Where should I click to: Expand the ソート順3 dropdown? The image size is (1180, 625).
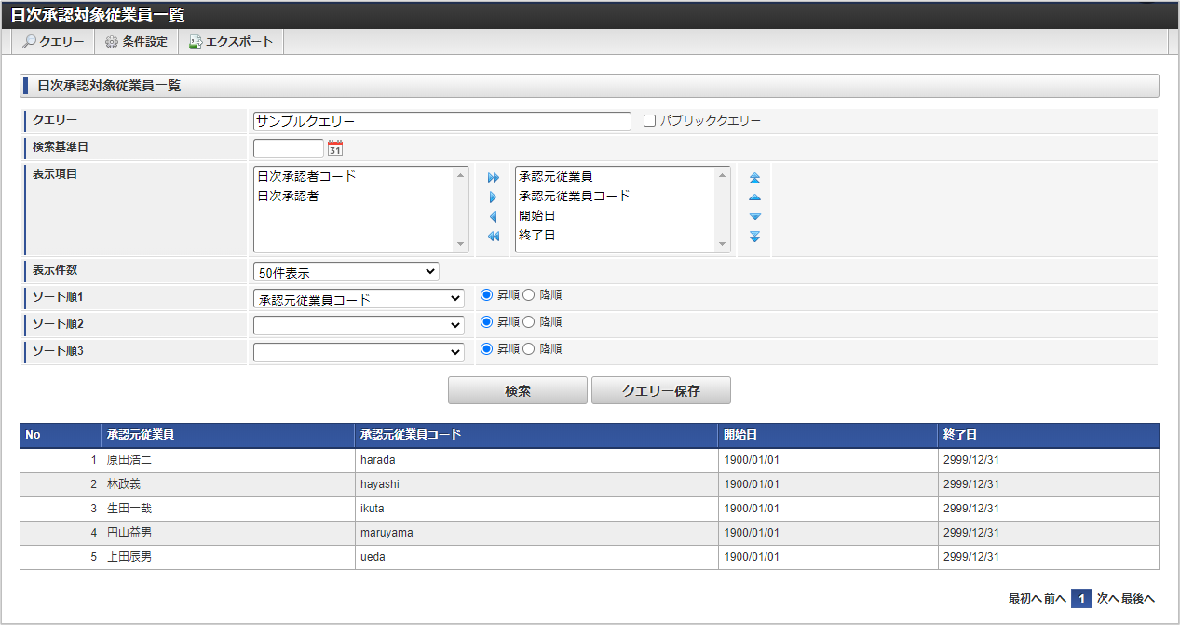[359, 352]
